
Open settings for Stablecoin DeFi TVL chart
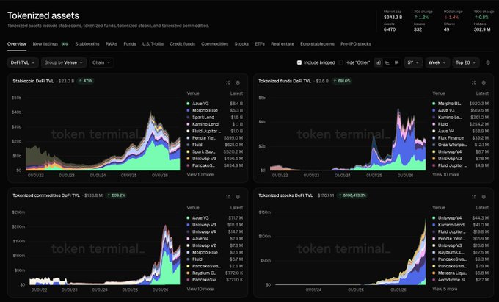(x=238, y=82)
